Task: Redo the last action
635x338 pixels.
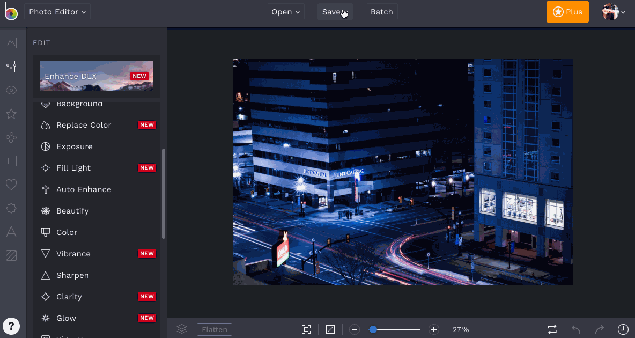Action: click(600, 329)
